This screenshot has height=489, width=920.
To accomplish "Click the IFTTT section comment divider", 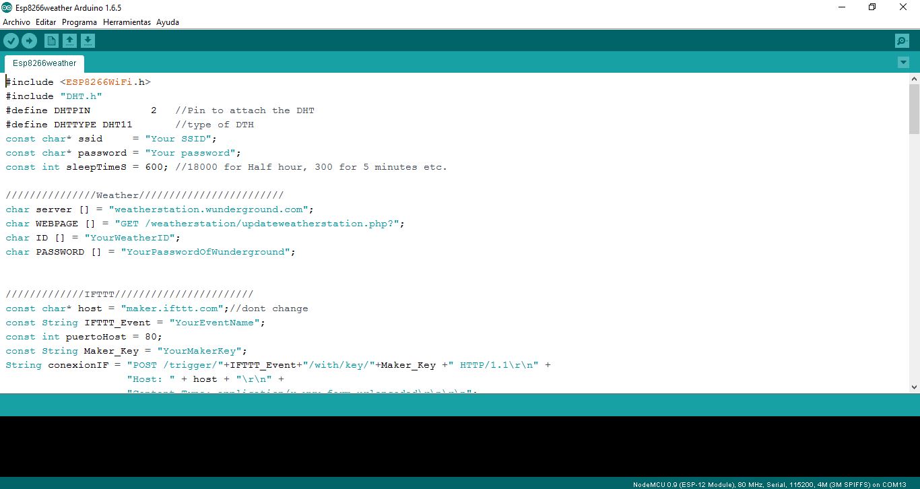I will (129, 294).
